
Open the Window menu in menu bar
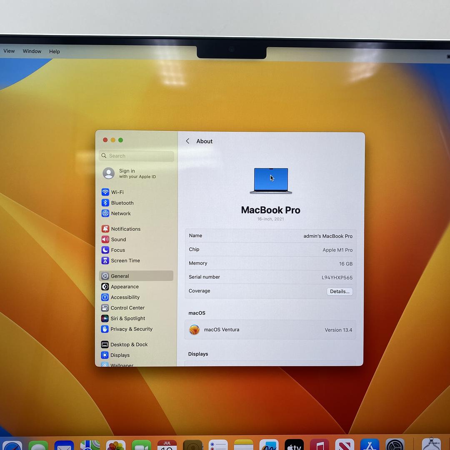(x=32, y=51)
